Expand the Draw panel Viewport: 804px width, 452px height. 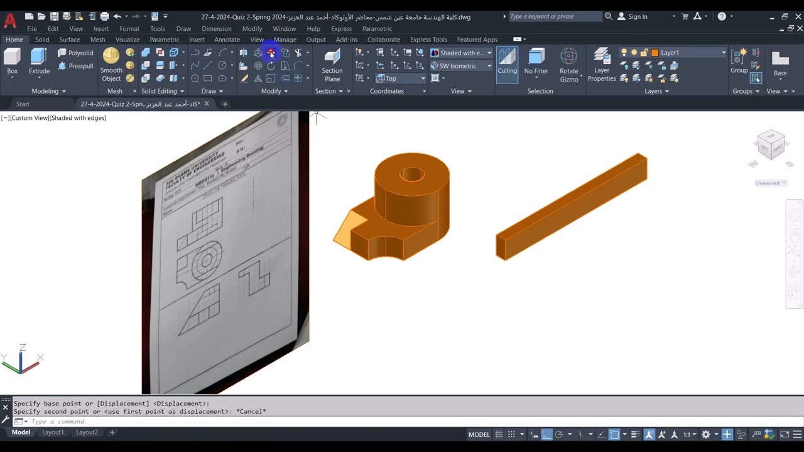(x=212, y=91)
